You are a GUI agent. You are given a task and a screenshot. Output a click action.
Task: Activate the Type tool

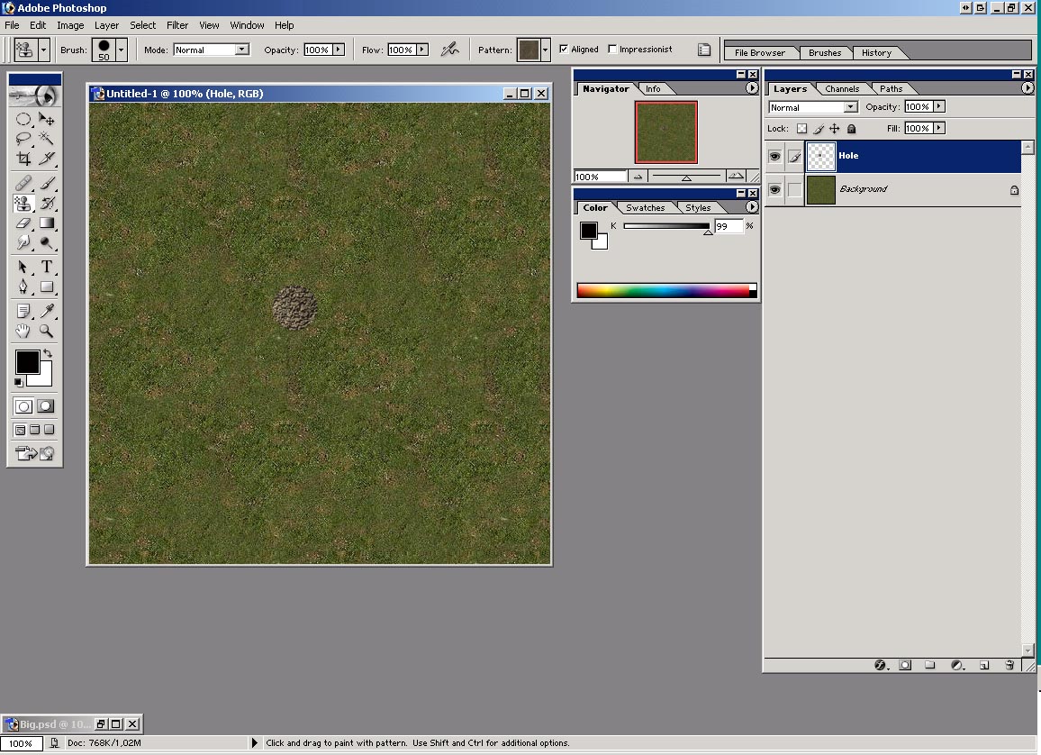47,267
